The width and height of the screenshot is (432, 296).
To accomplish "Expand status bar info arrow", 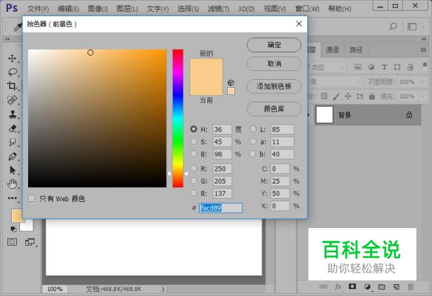I will (x=163, y=289).
